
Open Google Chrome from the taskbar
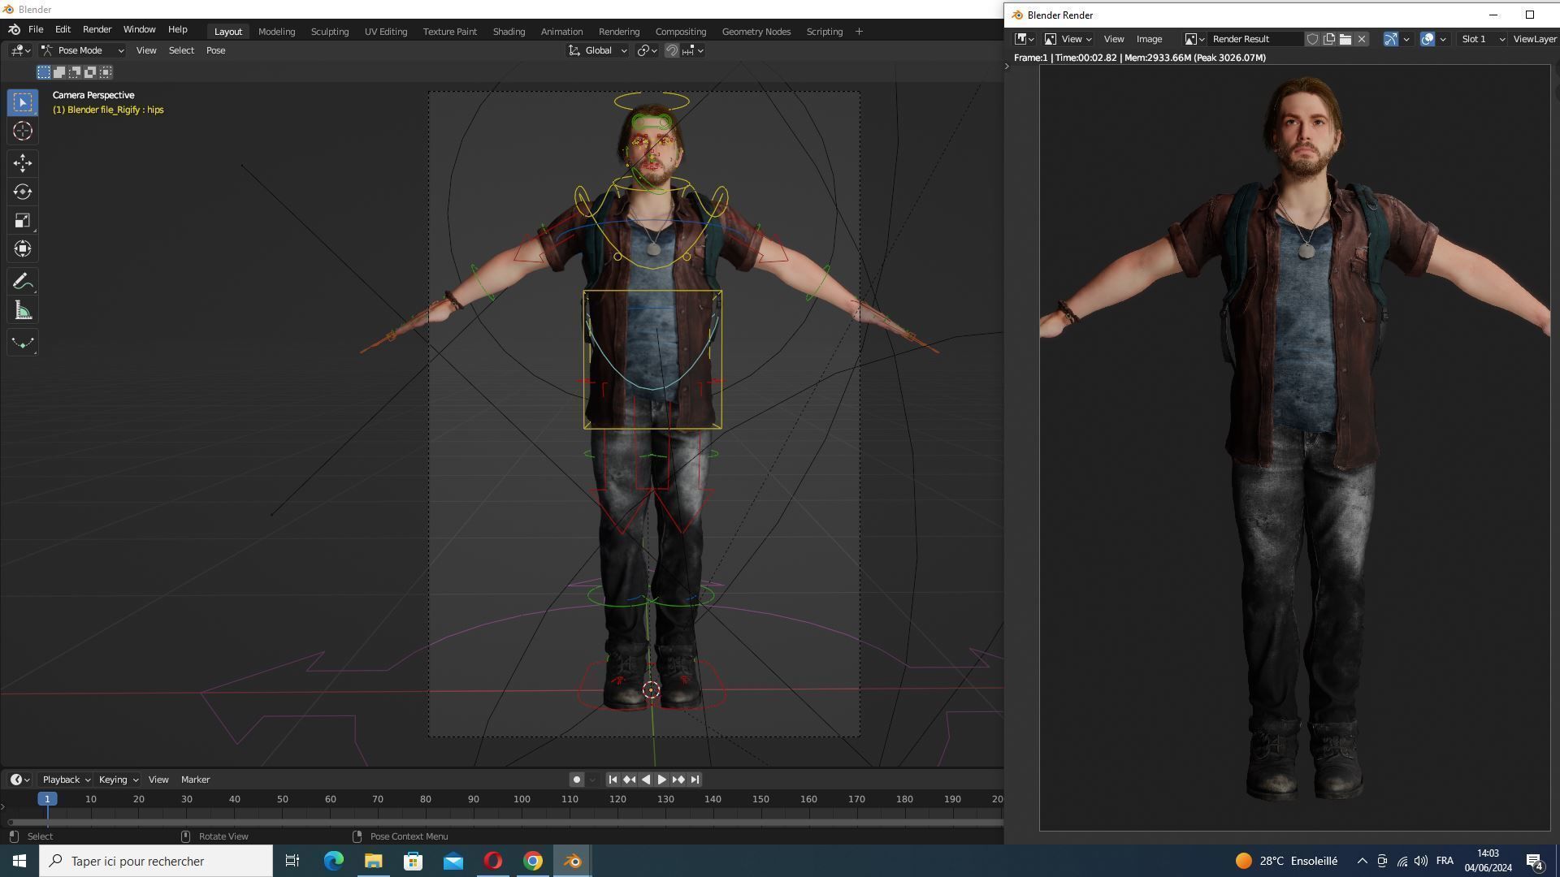tap(533, 861)
